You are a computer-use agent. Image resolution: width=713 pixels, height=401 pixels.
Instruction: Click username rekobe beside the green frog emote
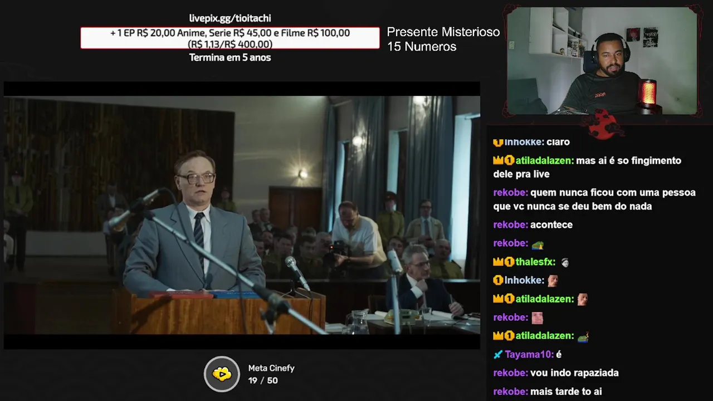point(511,243)
